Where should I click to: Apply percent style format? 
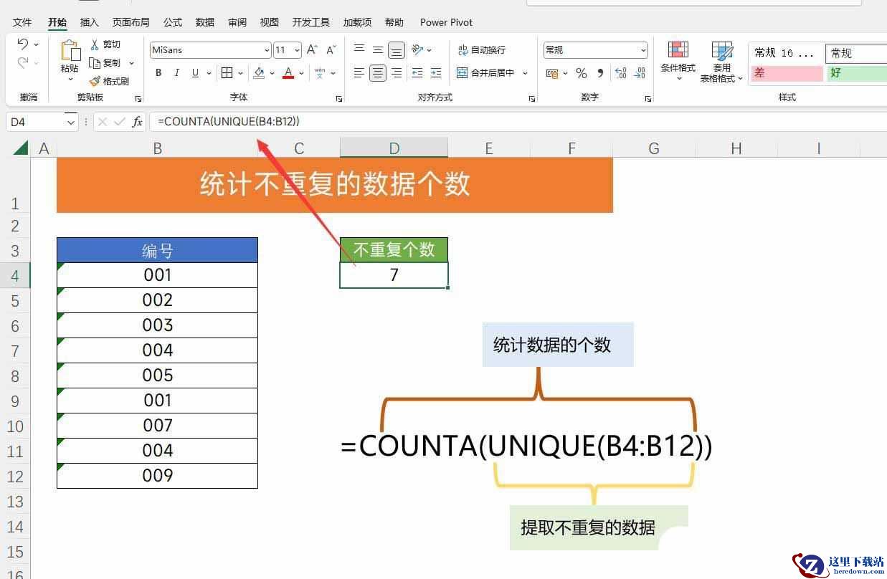[x=582, y=73]
